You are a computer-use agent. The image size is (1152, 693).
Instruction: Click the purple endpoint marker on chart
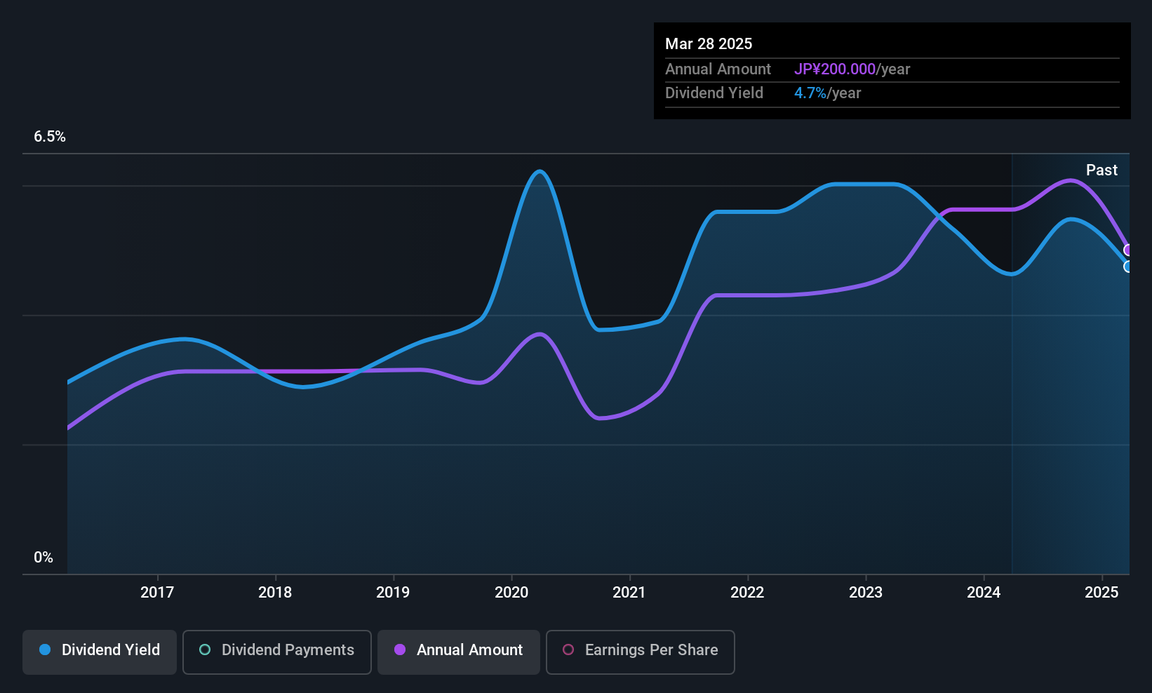coord(1128,250)
